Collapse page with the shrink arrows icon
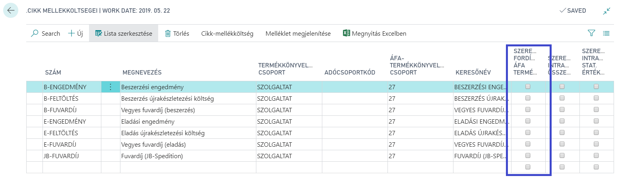618x178 pixels. coord(606,11)
